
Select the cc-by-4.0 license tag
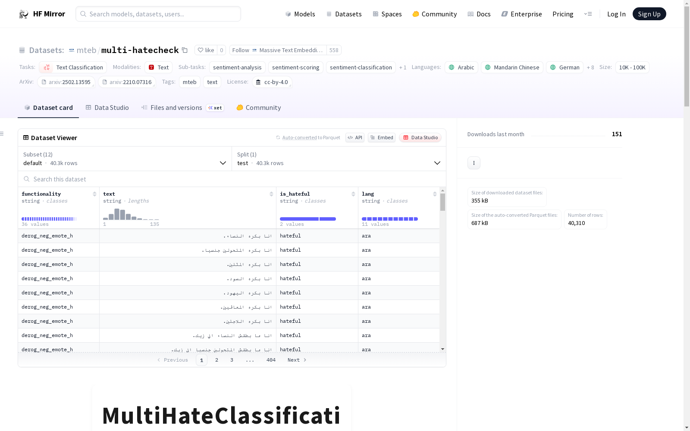click(x=272, y=82)
